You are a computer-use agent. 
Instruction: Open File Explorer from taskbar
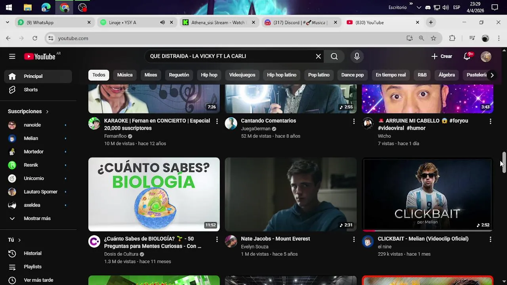coord(28,7)
